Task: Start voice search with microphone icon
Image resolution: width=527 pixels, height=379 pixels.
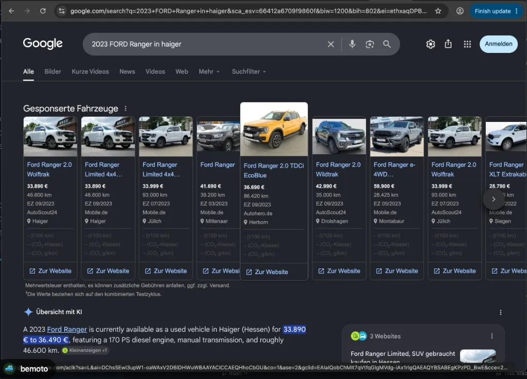Action: (x=352, y=44)
